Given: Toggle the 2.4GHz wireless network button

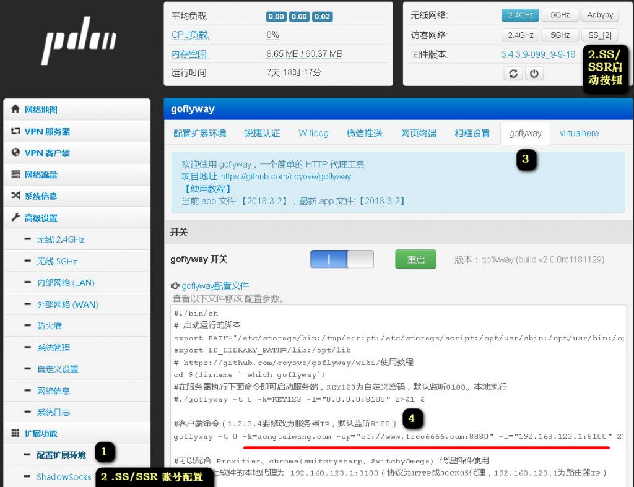Looking at the screenshot, I should coord(520,15).
